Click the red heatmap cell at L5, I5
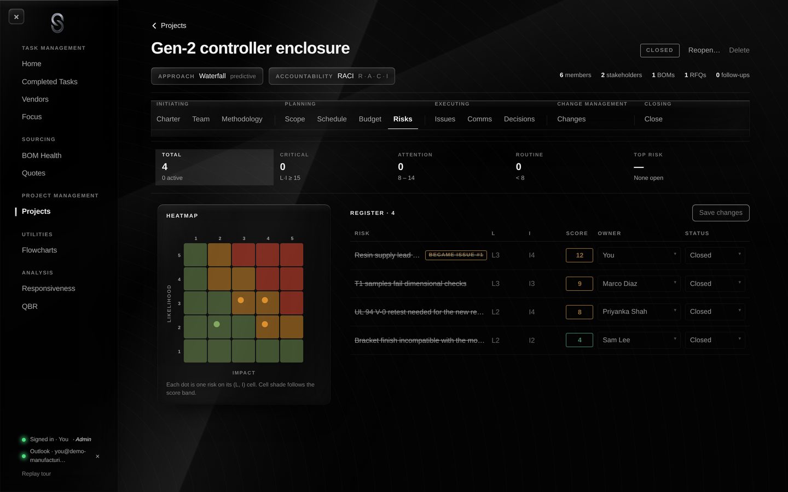Screen dimensions: 788x492 pyautogui.click(x=292, y=255)
